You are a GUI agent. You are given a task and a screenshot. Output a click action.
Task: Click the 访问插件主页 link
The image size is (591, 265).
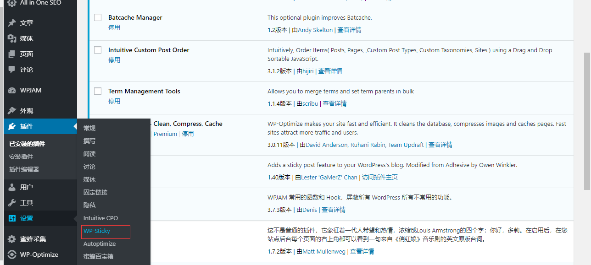point(380,177)
